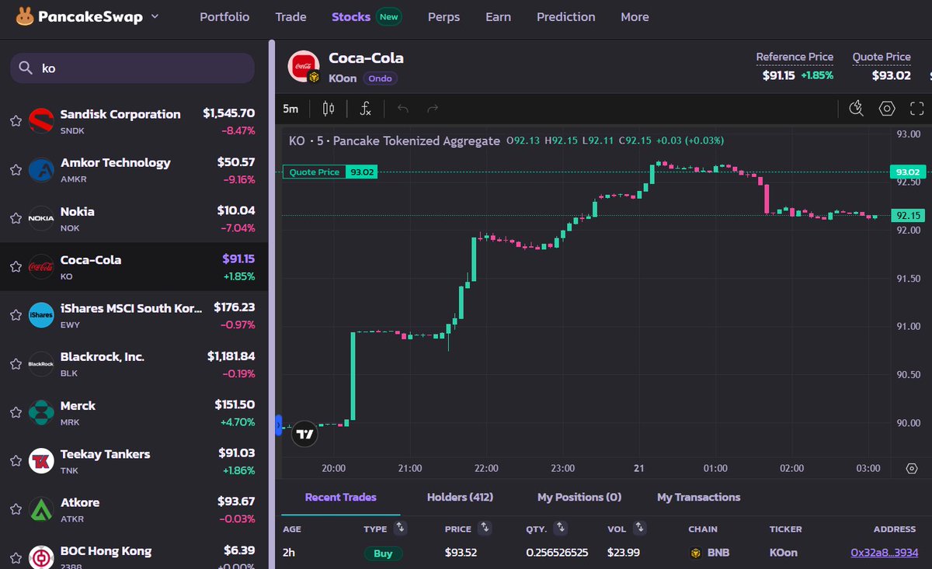Toggle the Merck favorite star
This screenshot has height=569, width=932.
pos(16,412)
